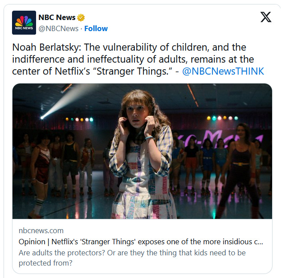
Task: Open the @NBCNewsTHINK mention link
Action: (223, 71)
